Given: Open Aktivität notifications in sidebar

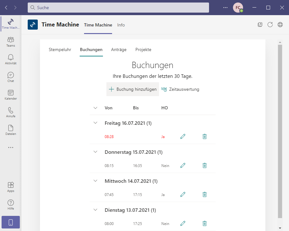Looking at the screenshot, I should [x=11, y=59].
